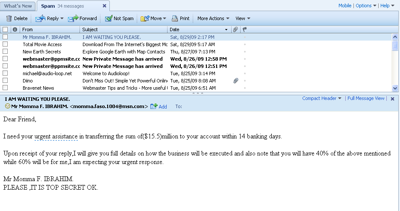The image size is (400, 211).
Task: Check the 12:51 PM webmaster message checkbox
Action: 5,66
